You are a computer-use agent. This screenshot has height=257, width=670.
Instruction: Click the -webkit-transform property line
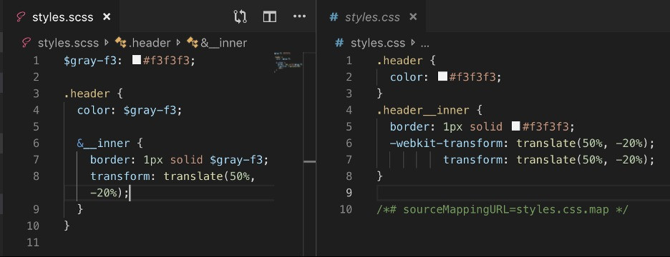click(522, 143)
